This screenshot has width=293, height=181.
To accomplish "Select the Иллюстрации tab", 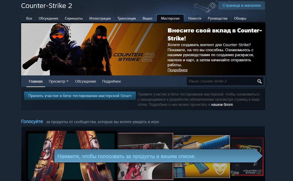I will [100, 18].
